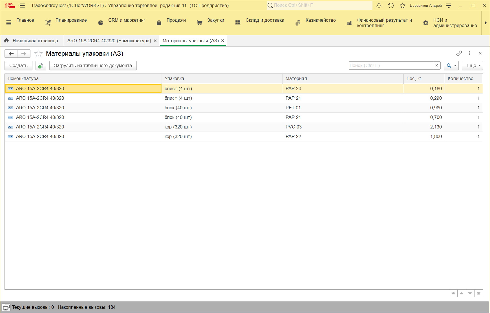Image resolution: width=490 pixels, height=313 pixels.
Task: Open the Склад и доставка section
Action: [264, 20]
